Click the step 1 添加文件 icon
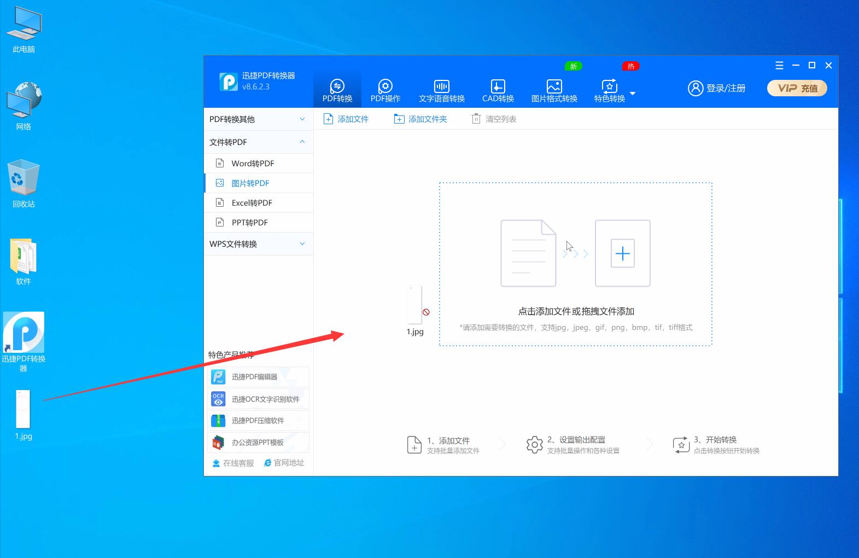 point(414,445)
